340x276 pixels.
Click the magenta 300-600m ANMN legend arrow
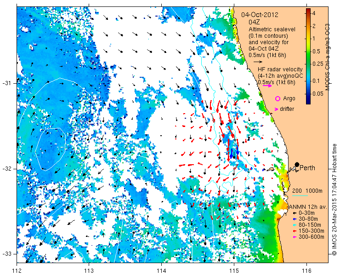294,237
